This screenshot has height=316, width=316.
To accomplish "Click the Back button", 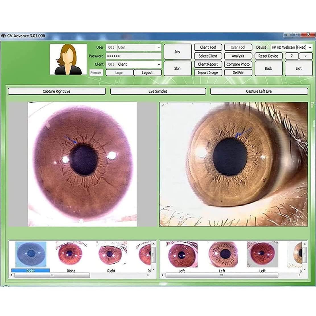I will point(269,68).
